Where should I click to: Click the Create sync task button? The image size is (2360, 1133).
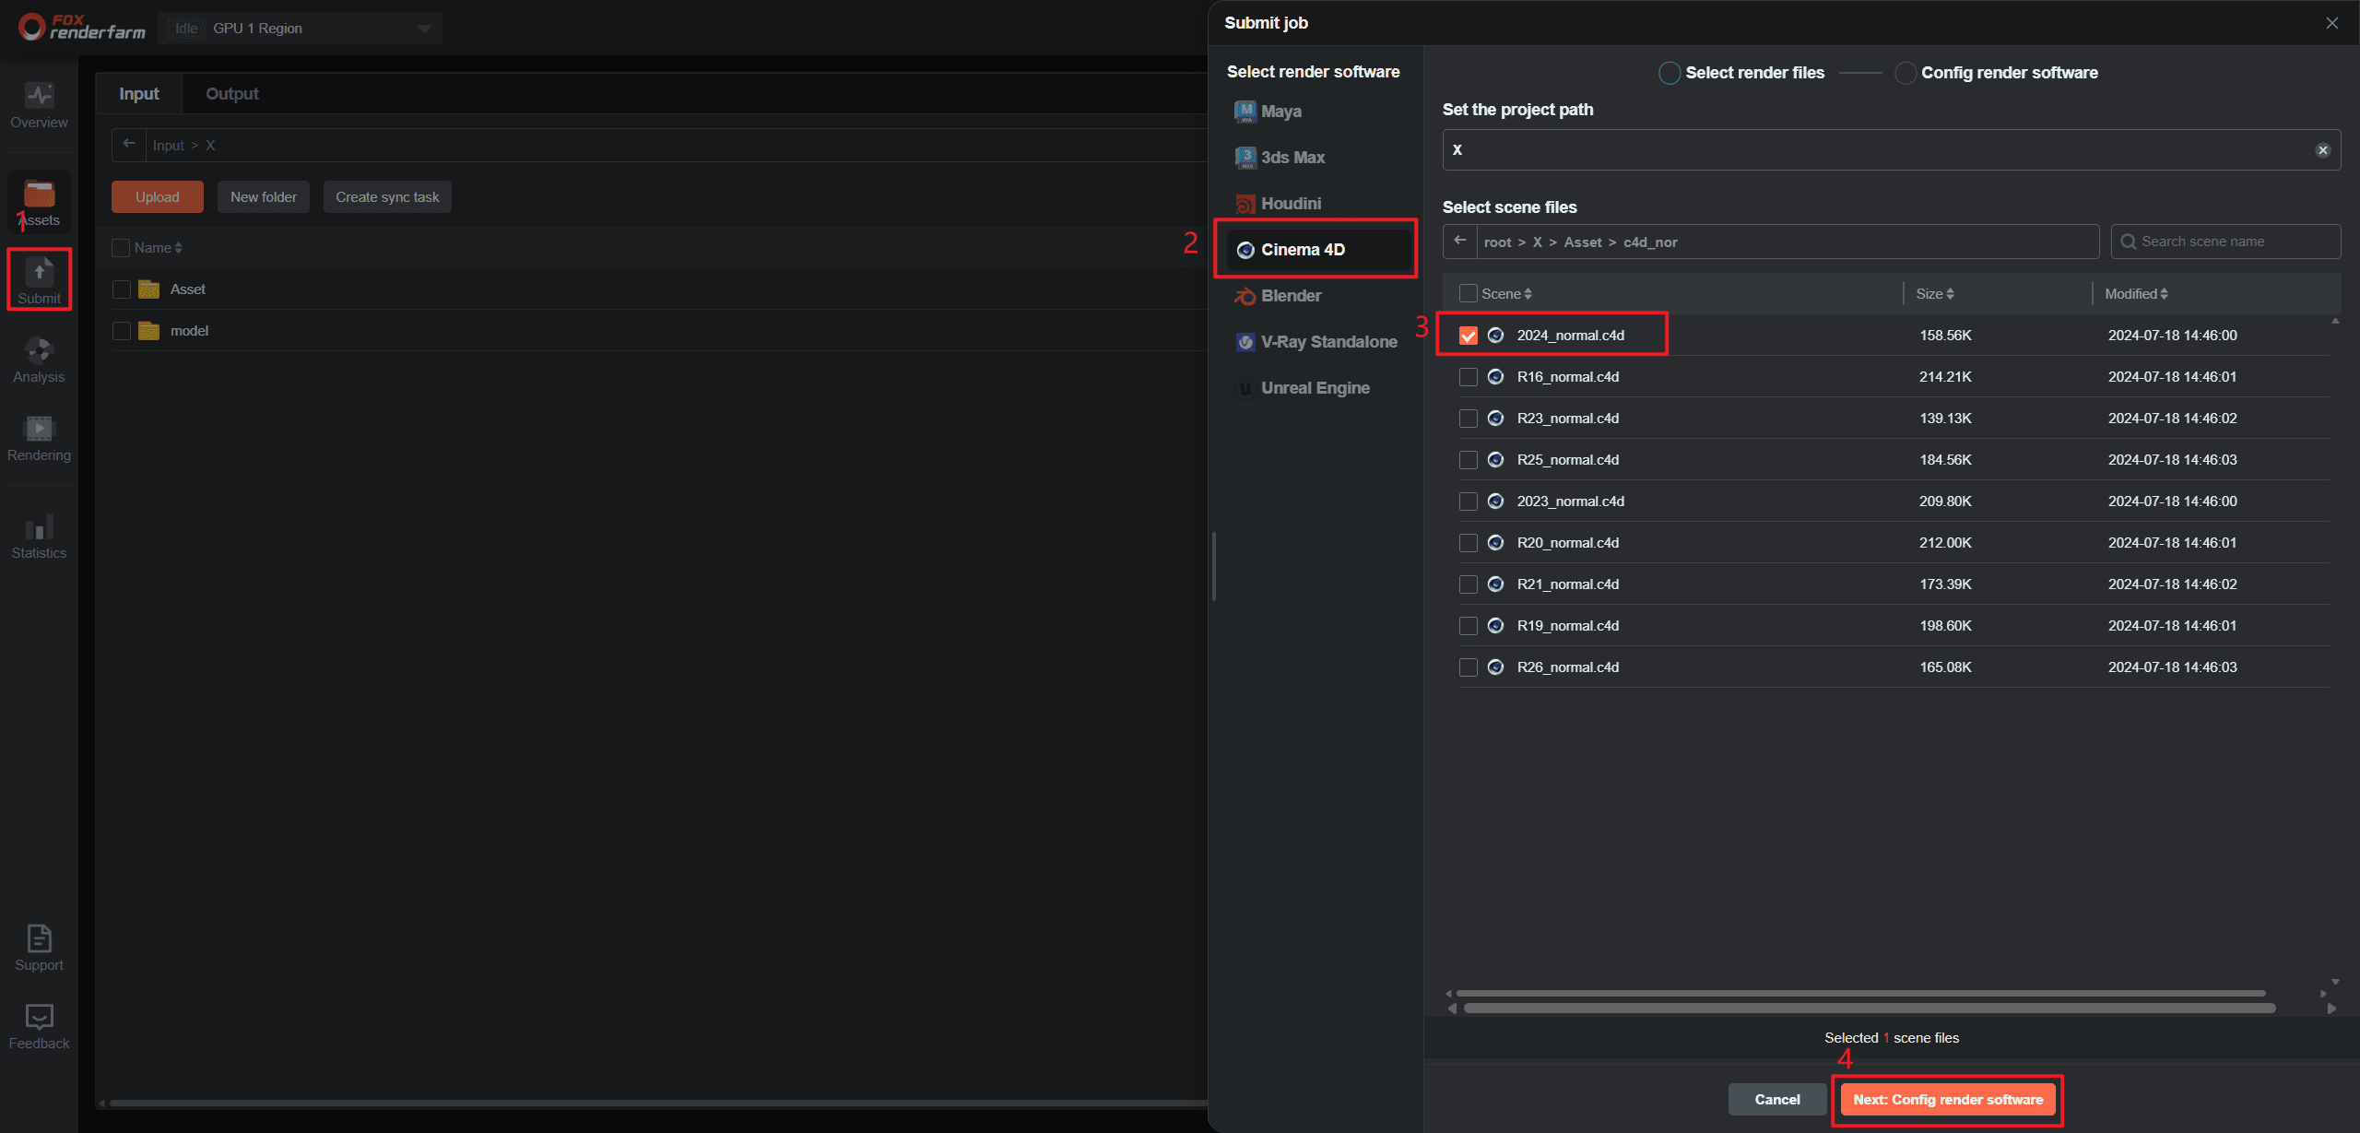pyautogui.click(x=387, y=197)
